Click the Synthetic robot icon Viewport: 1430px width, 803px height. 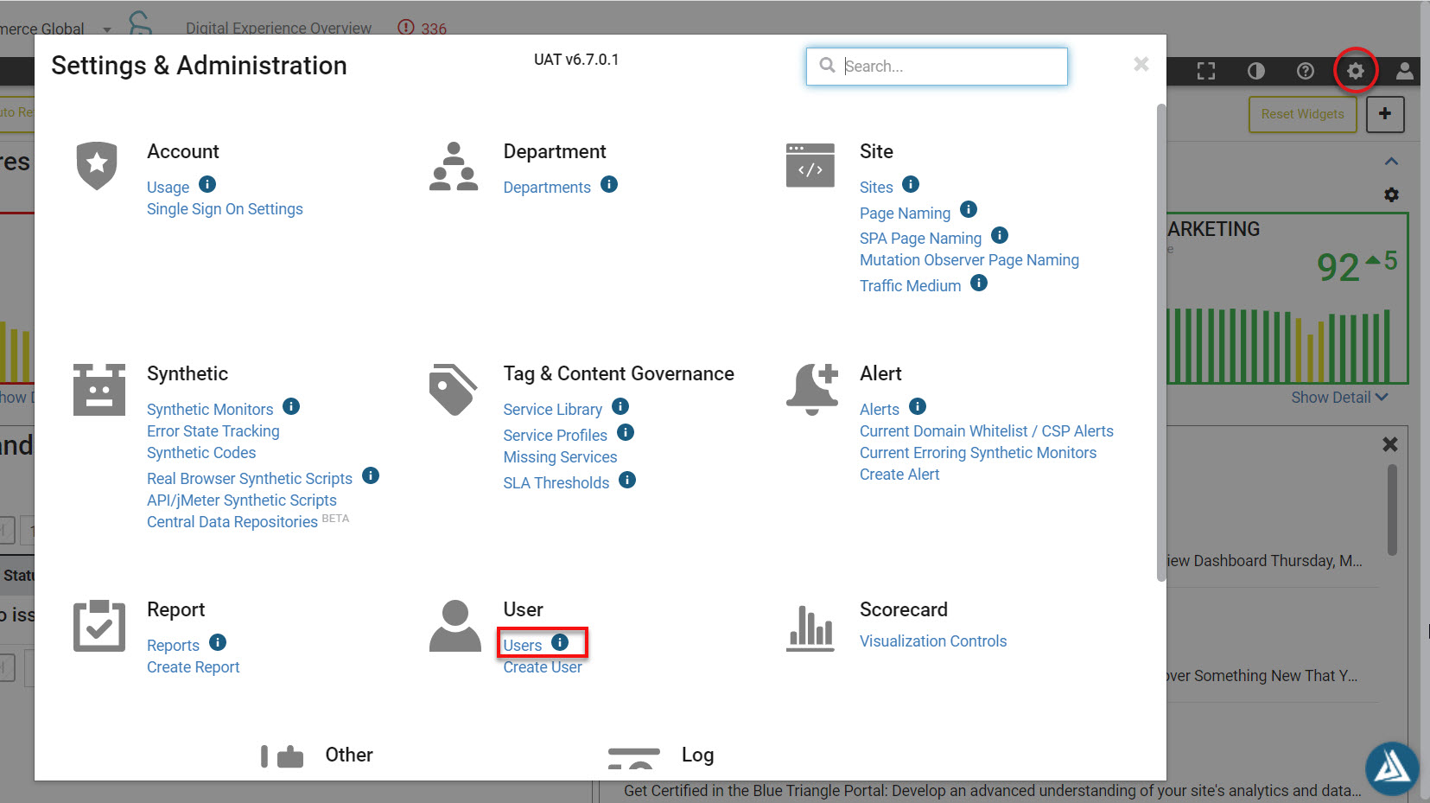pos(99,390)
